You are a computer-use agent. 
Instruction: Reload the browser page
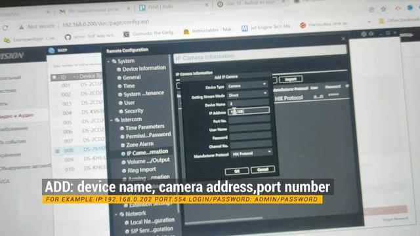pyautogui.click(x=5, y=28)
